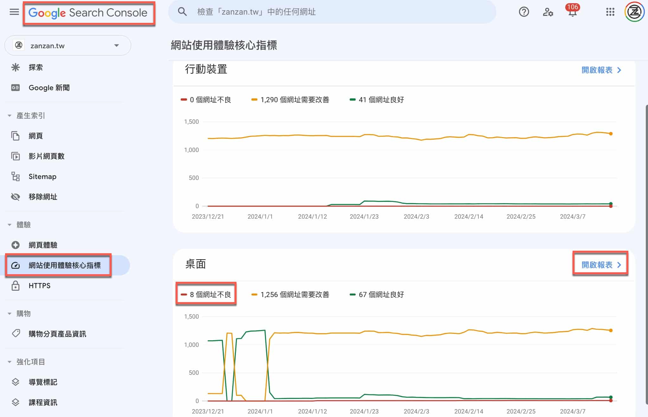Screen dimensions: 648x417
Task: Click the 桌面 section heading
Action: point(196,264)
